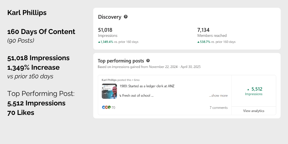
Task: Click the Fresh out of school text
Action: tap(137, 96)
